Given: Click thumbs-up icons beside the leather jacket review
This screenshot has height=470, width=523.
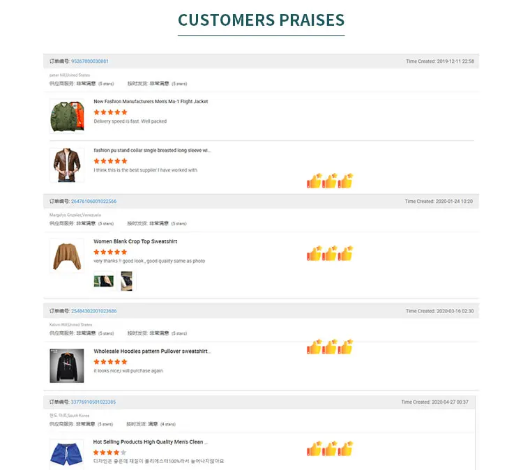Looking at the screenshot, I should click(330, 181).
